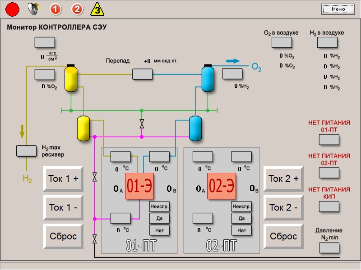Click the valve icon between the green and pink lines
The height and width of the screenshot is (270, 361).
point(142,124)
